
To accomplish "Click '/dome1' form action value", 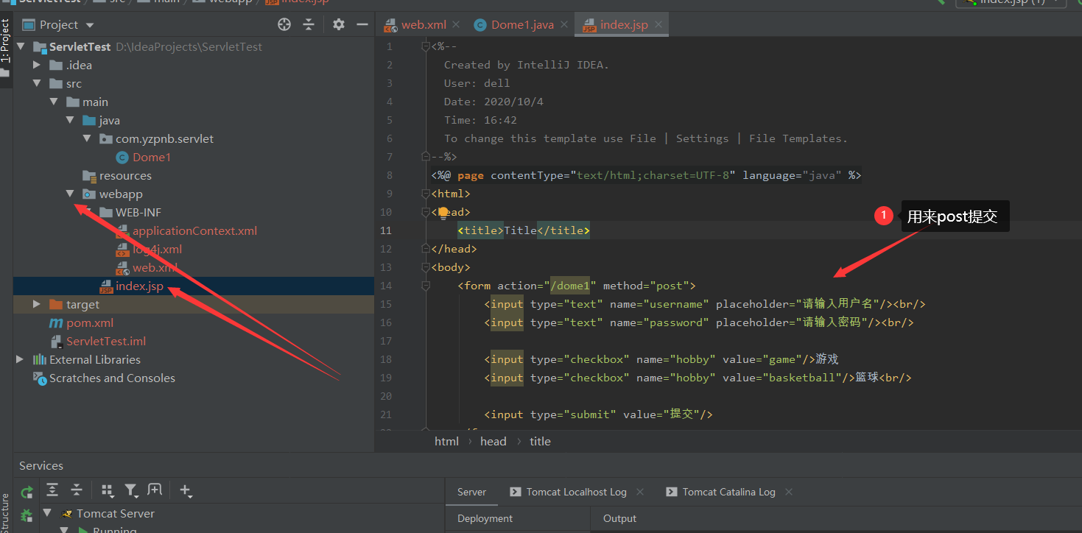I will (x=570, y=286).
